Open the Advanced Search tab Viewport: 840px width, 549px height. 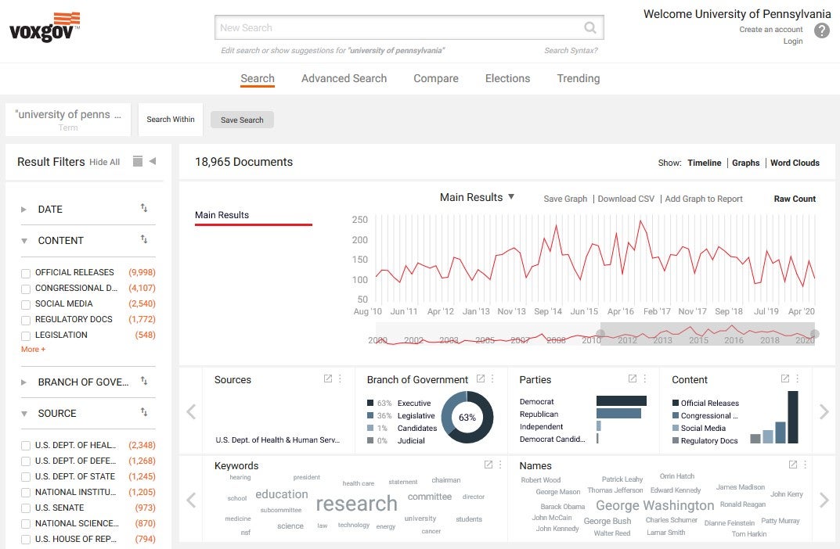click(x=344, y=78)
